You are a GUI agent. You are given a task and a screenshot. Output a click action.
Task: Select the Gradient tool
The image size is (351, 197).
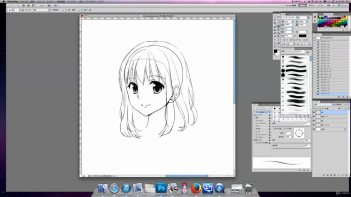coord(279,33)
